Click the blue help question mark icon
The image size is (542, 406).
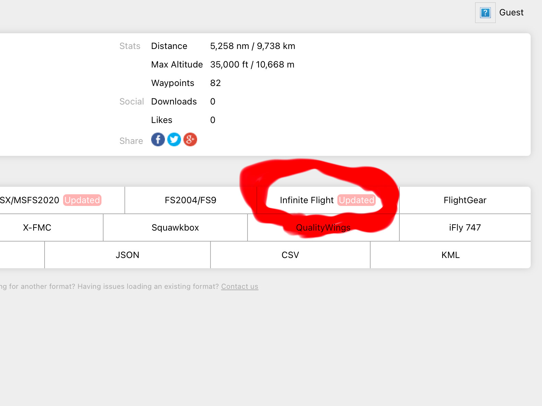click(485, 13)
